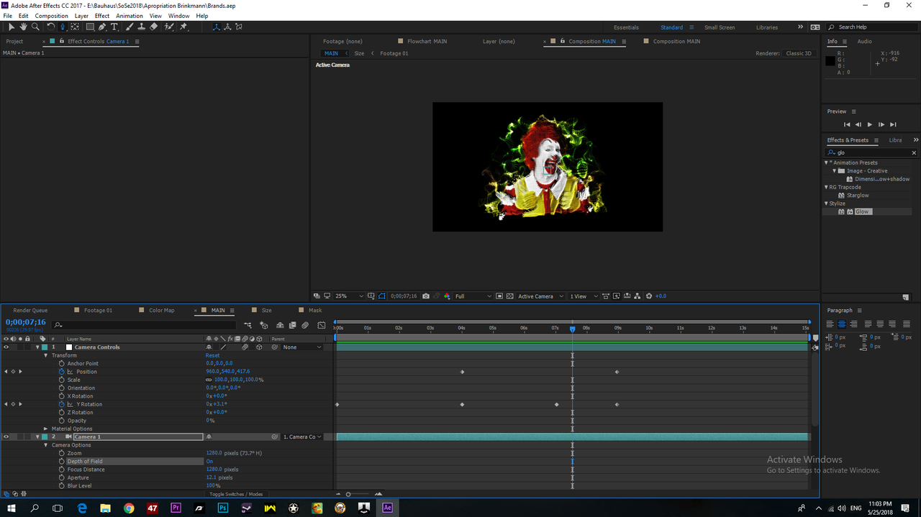
Task: Click Reset on the Transform group
Action: [213, 355]
